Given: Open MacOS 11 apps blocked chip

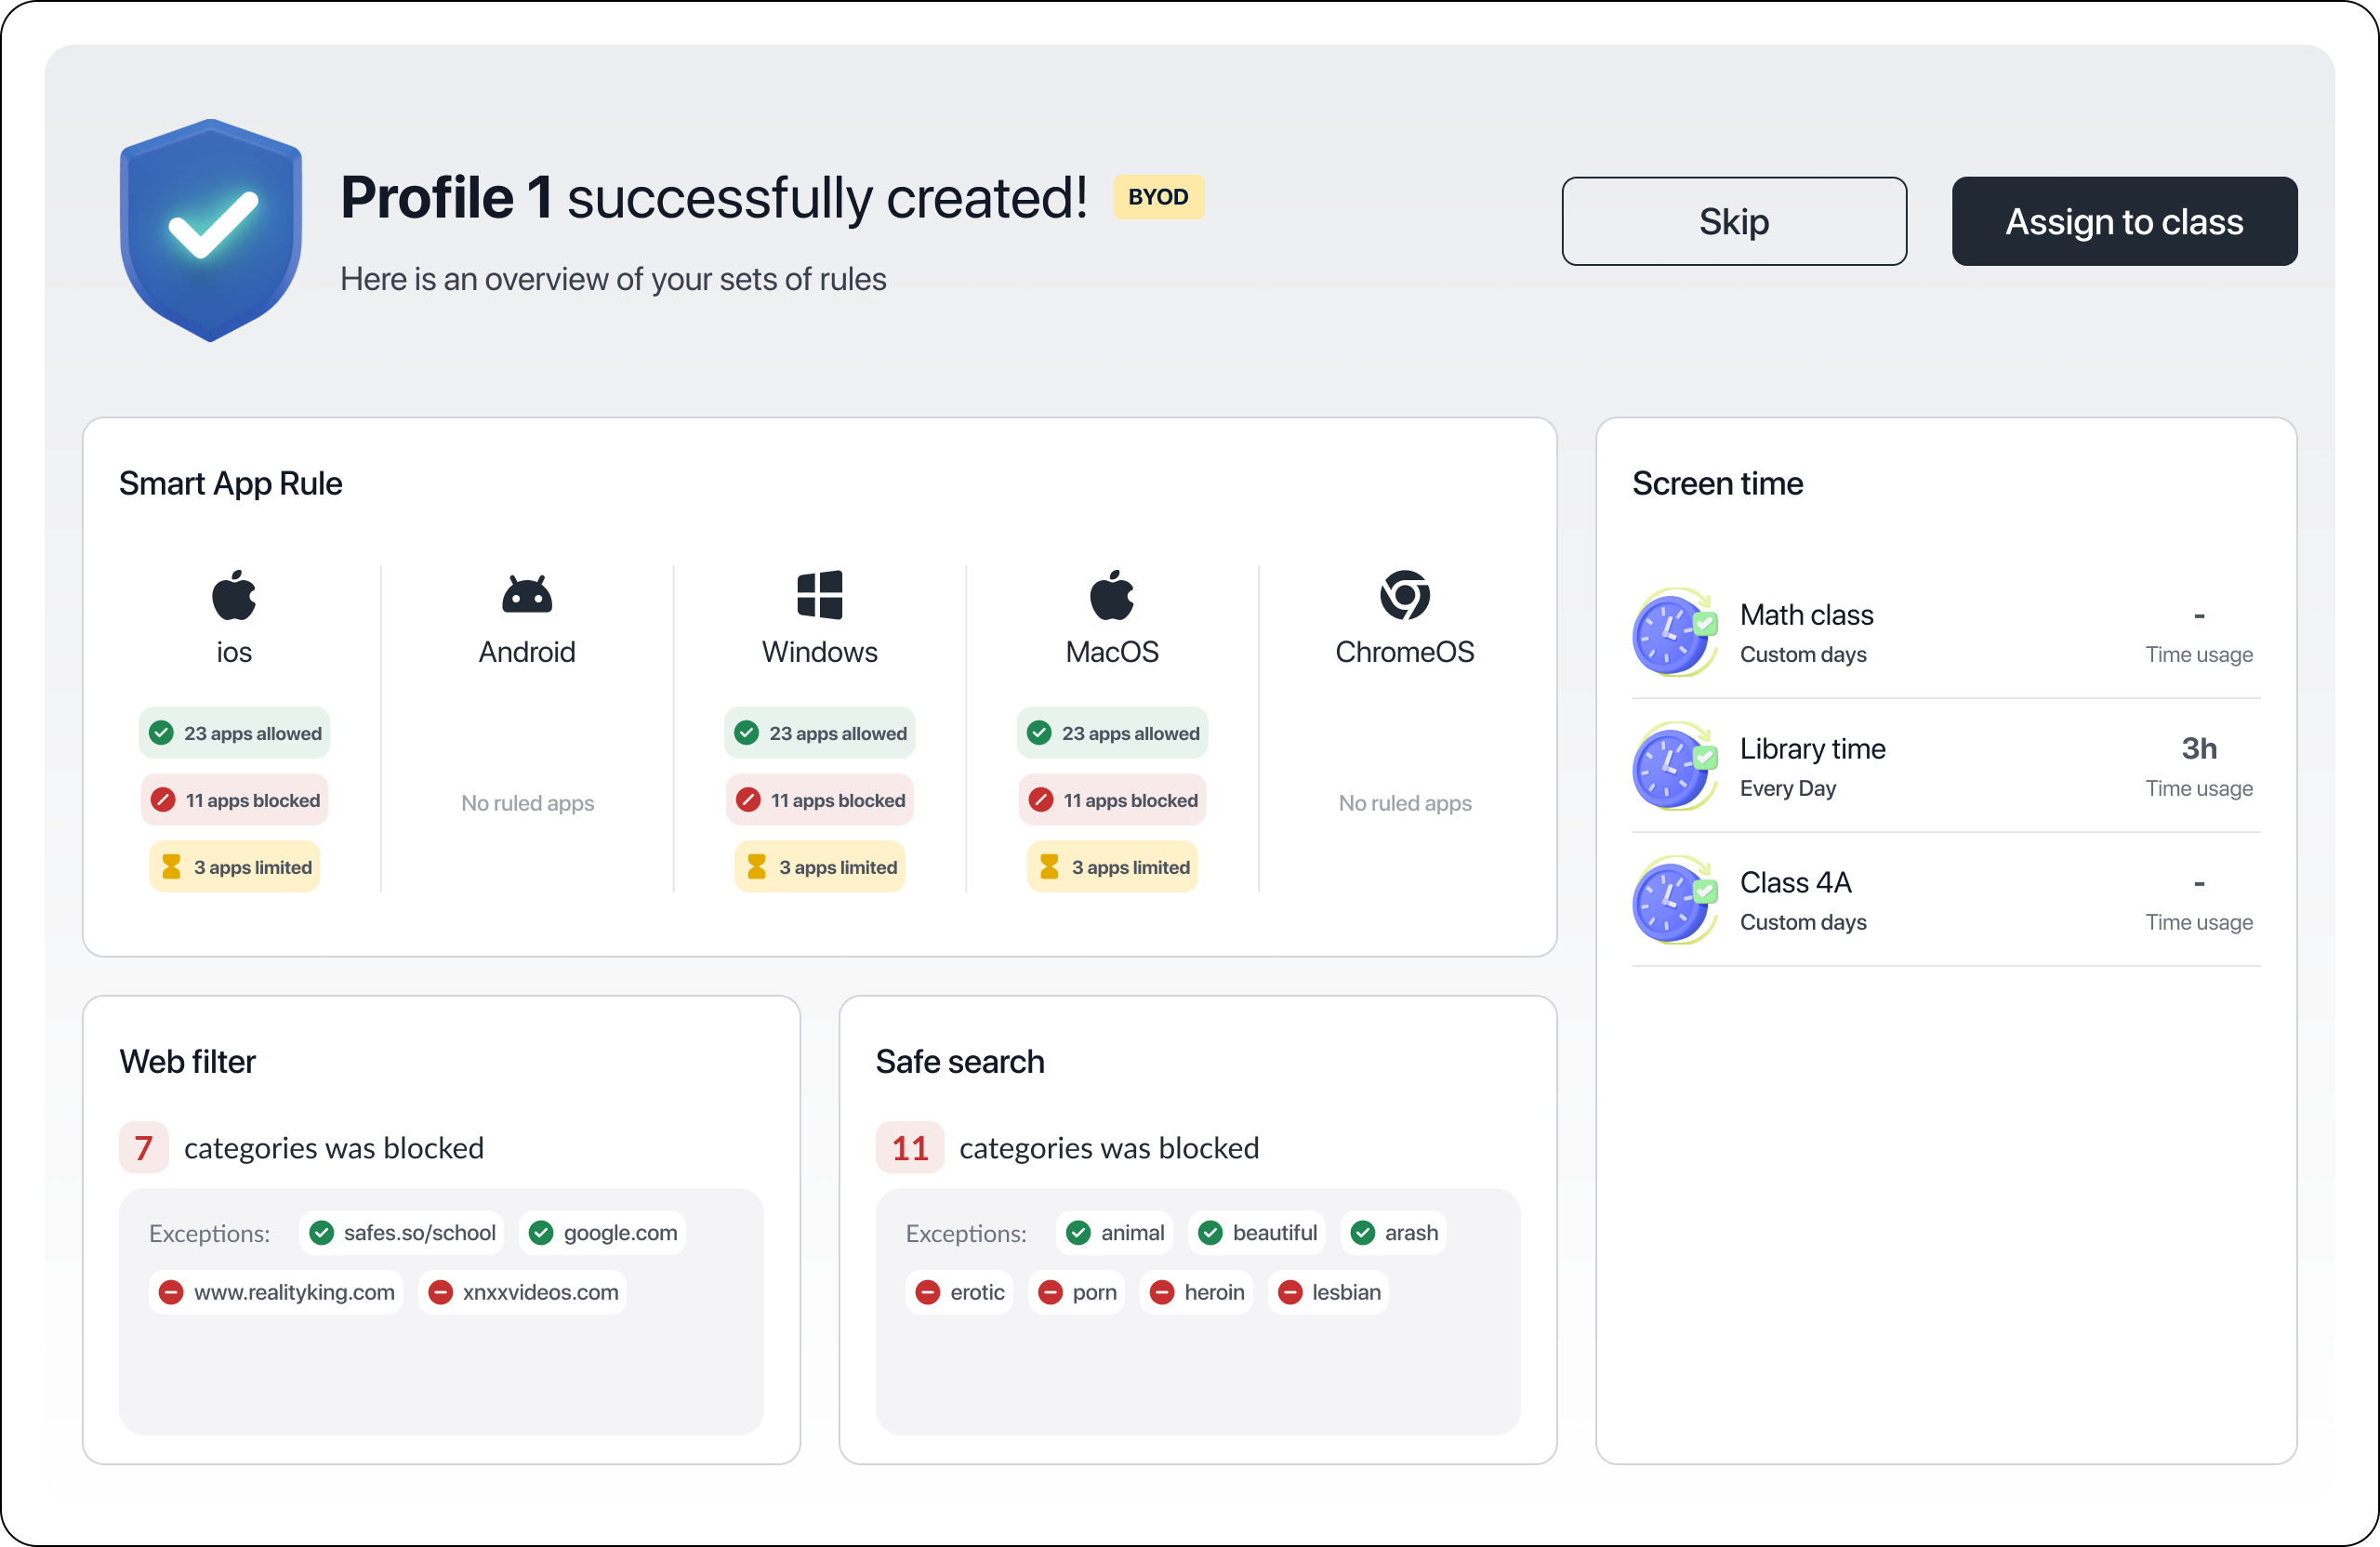Looking at the screenshot, I should point(1112,800).
